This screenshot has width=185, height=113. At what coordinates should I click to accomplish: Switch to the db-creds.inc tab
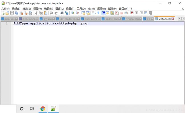pos(68,19)
